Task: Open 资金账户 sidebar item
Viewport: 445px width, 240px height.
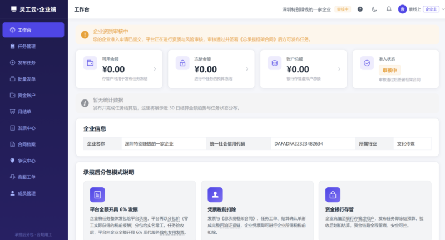Action: click(x=33, y=95)
